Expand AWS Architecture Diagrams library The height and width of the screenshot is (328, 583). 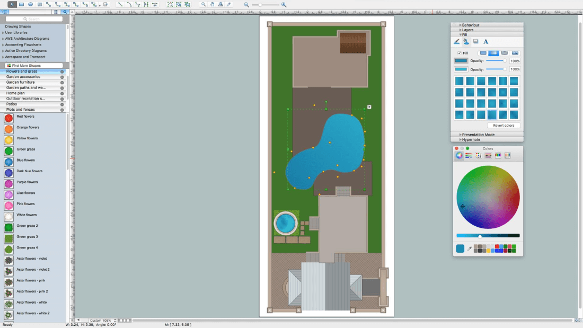(x=26, y=39)
